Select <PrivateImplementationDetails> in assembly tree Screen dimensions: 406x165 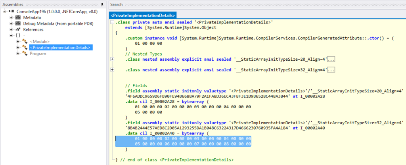click(60, 48)
